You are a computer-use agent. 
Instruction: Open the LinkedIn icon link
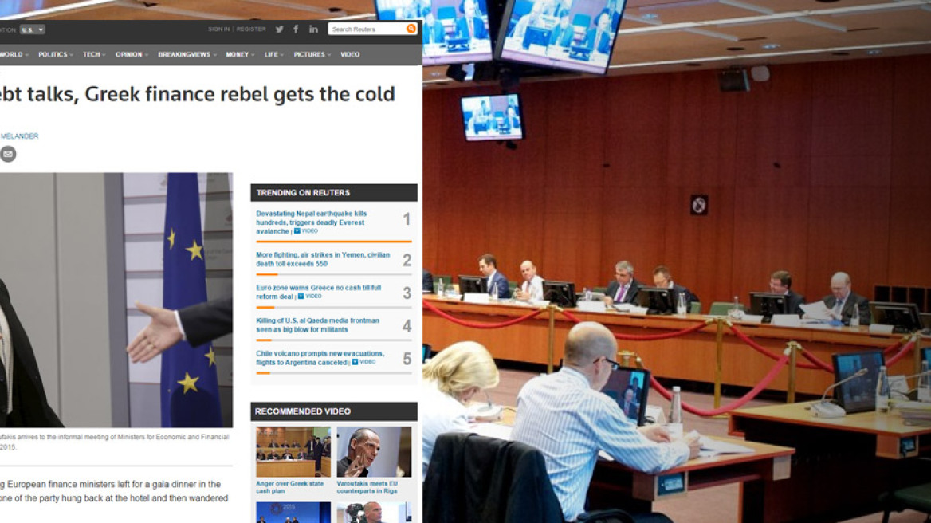(313, 29)
